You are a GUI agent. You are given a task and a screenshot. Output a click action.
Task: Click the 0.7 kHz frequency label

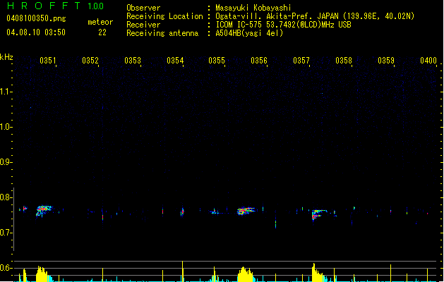[x=6, y=233]
